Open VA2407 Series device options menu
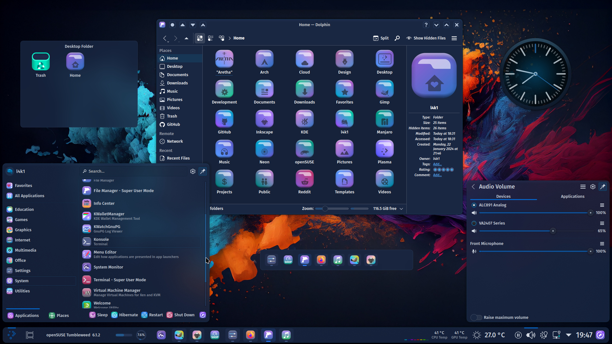The width and height of the screenshot is (612, 344). (602, 223)
